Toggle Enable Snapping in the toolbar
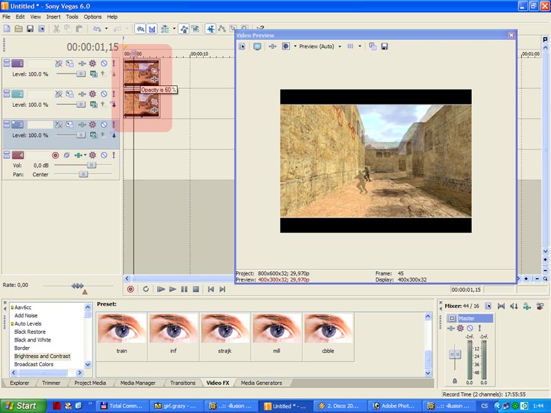 tap(141, 29)
